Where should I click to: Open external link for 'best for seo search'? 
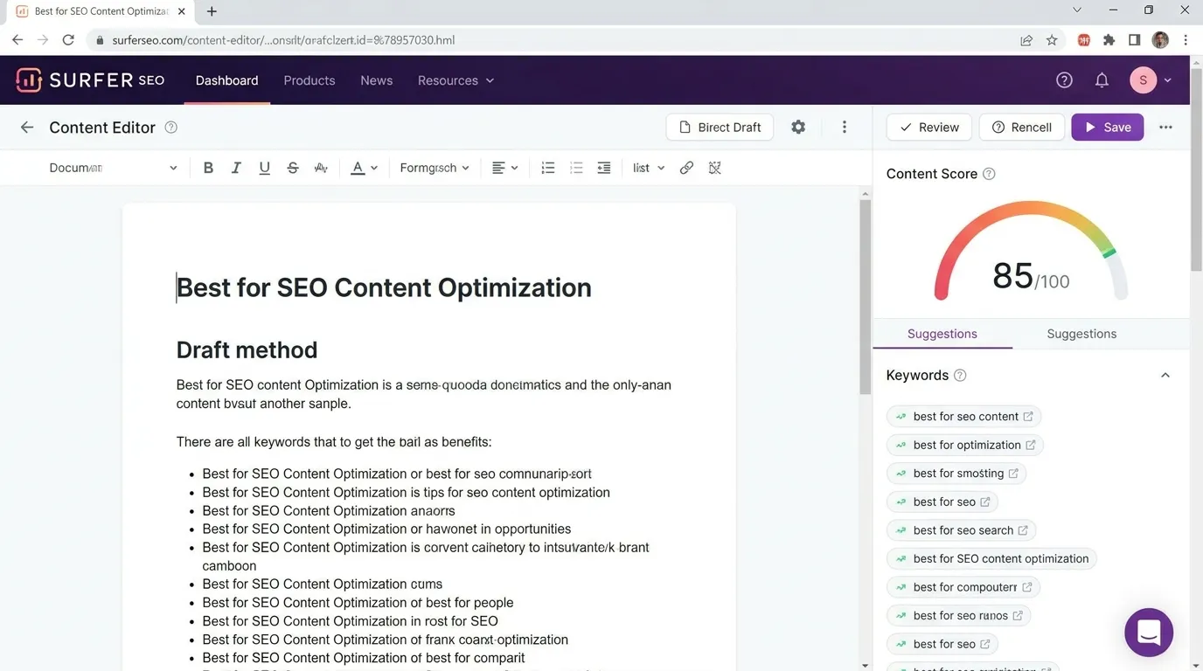[x=1023, y=530]
